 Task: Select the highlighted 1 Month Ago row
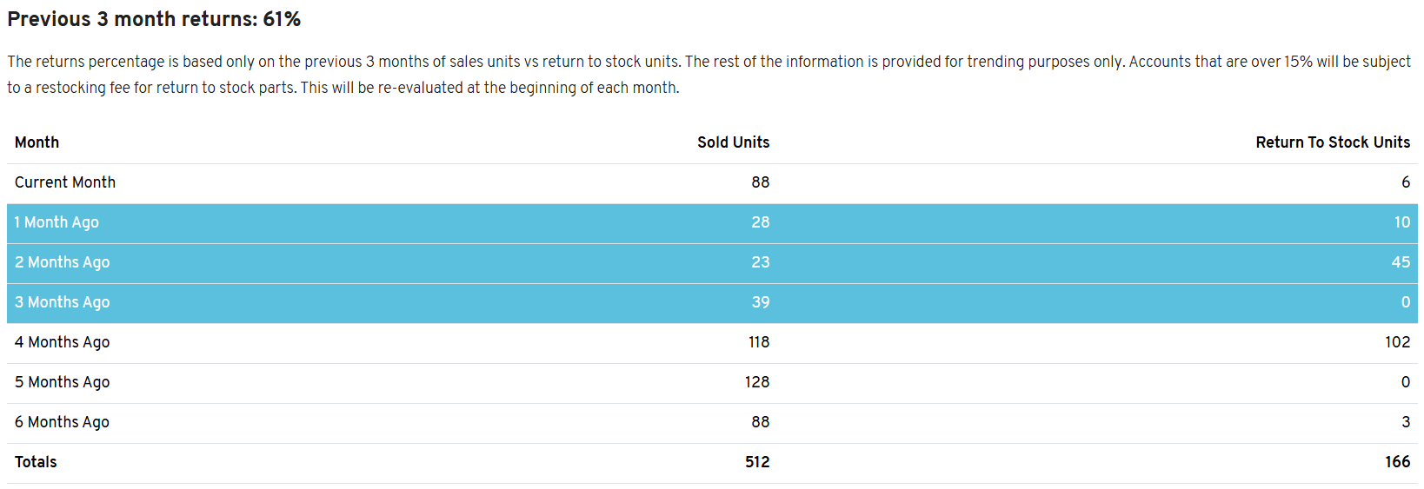pyautogui.click(x=57, y=222)
